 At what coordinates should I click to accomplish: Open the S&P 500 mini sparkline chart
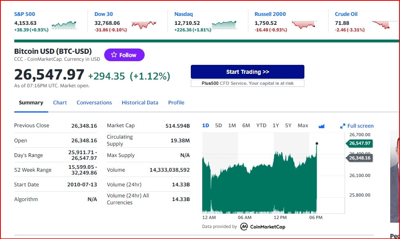click(x=64, y=25)
